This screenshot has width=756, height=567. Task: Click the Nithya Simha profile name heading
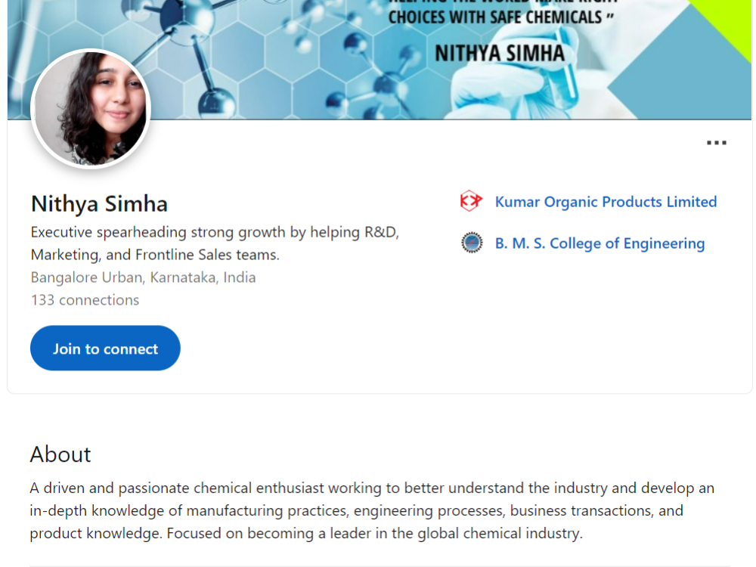coord(99,203)
